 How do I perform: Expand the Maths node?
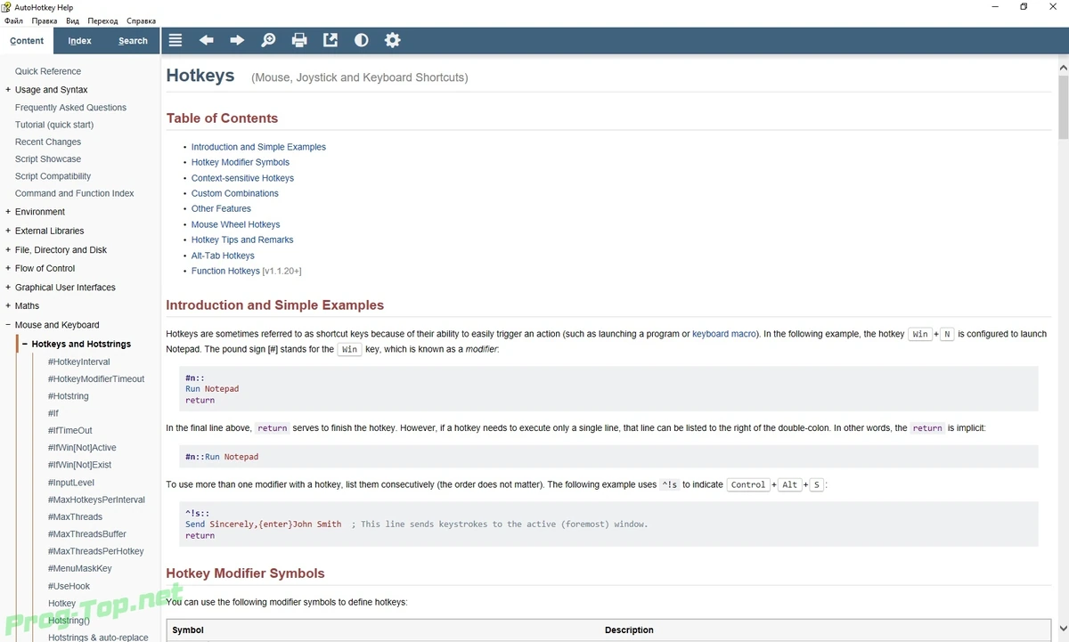8,305
